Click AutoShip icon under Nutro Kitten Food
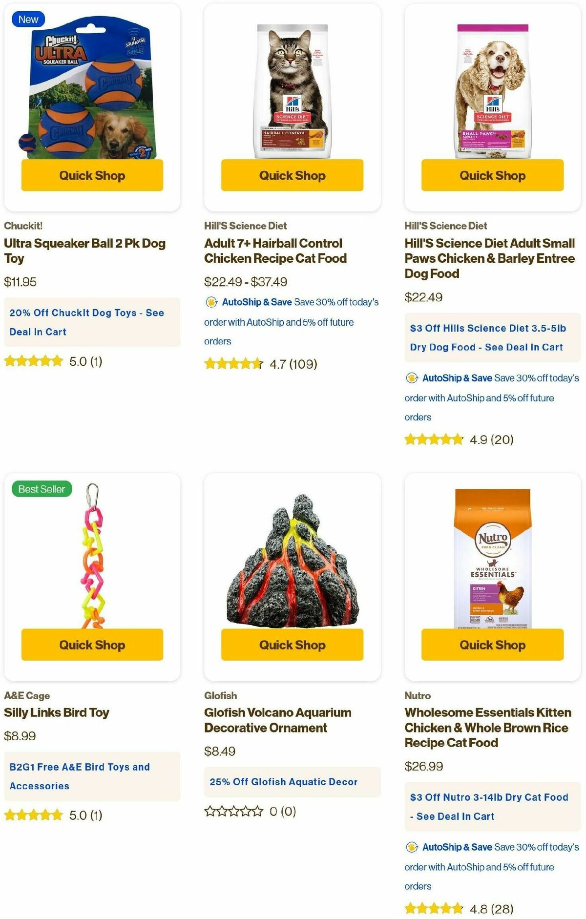 click(412, 847)
